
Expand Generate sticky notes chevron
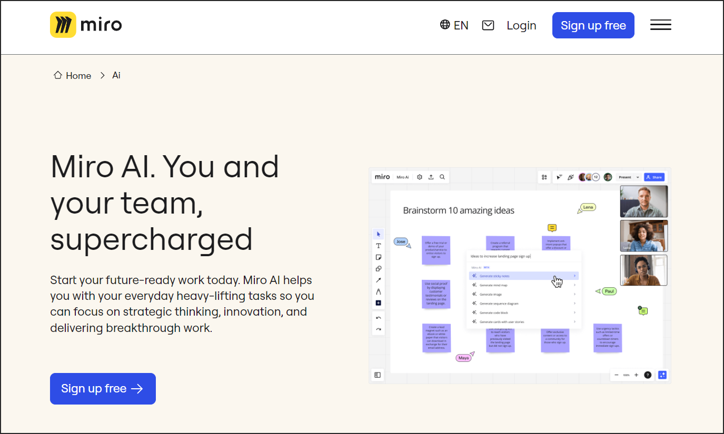point(574,276)
